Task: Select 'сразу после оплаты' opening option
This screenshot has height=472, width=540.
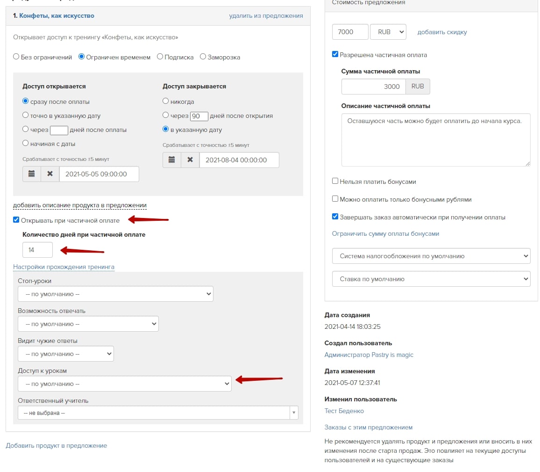Action: (x=26, y=101)
